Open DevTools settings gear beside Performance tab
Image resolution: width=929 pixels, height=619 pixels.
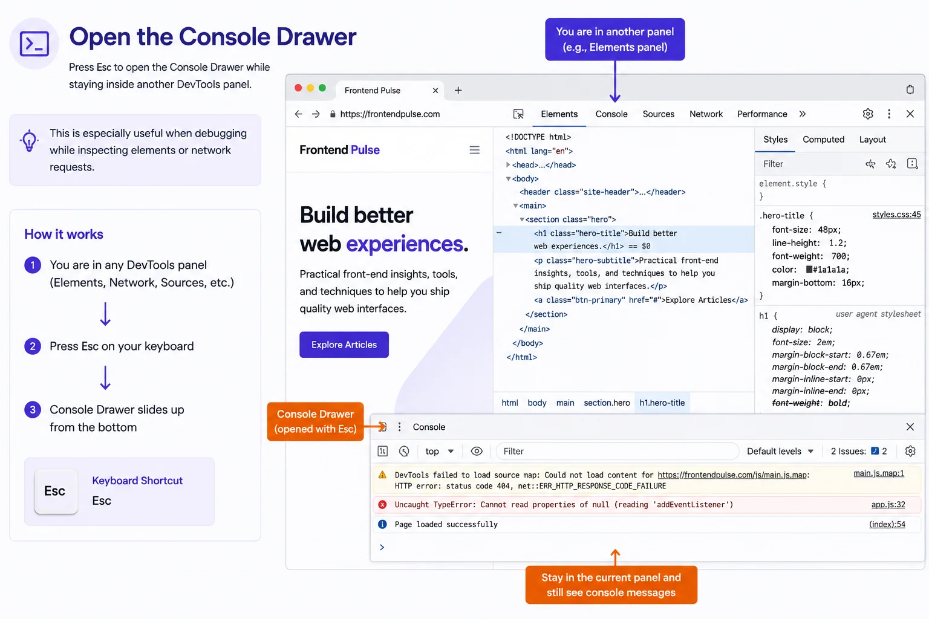pos(868,114)
